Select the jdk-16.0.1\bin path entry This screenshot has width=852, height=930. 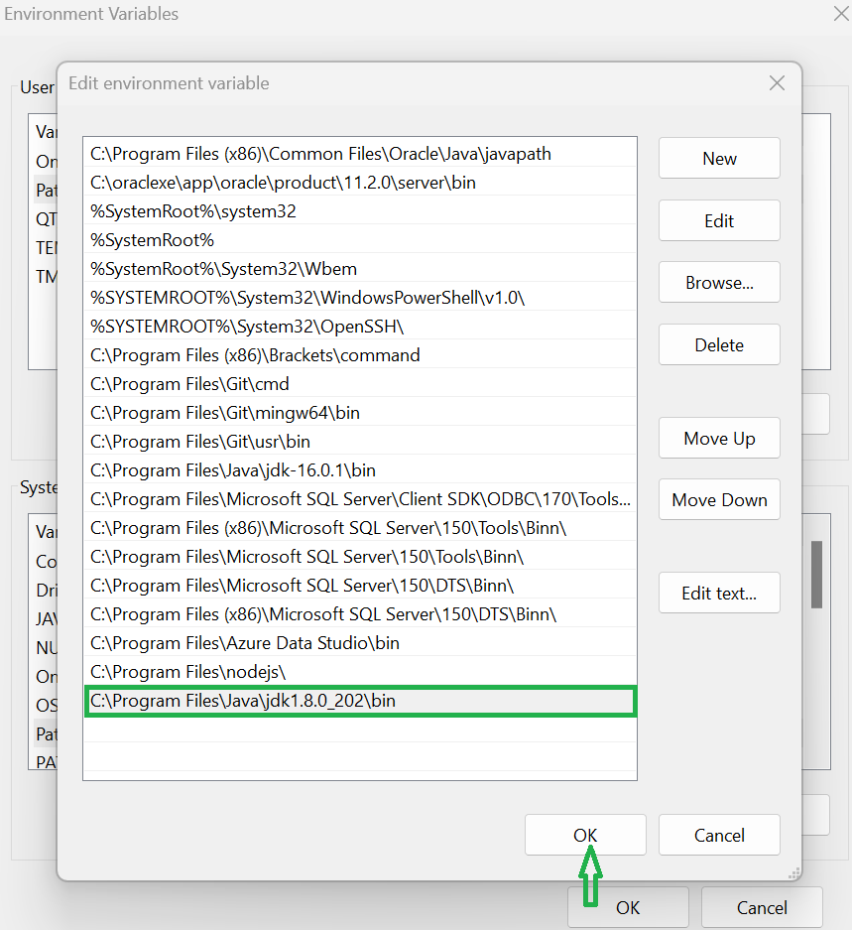(360, 470)
